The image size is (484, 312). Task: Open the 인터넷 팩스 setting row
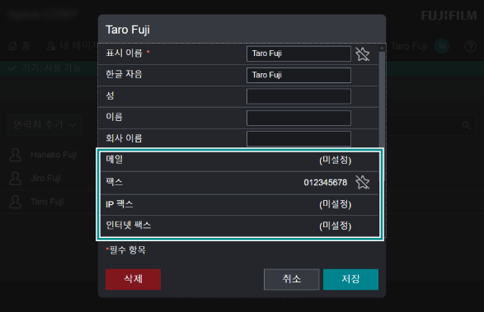point(240,226)
